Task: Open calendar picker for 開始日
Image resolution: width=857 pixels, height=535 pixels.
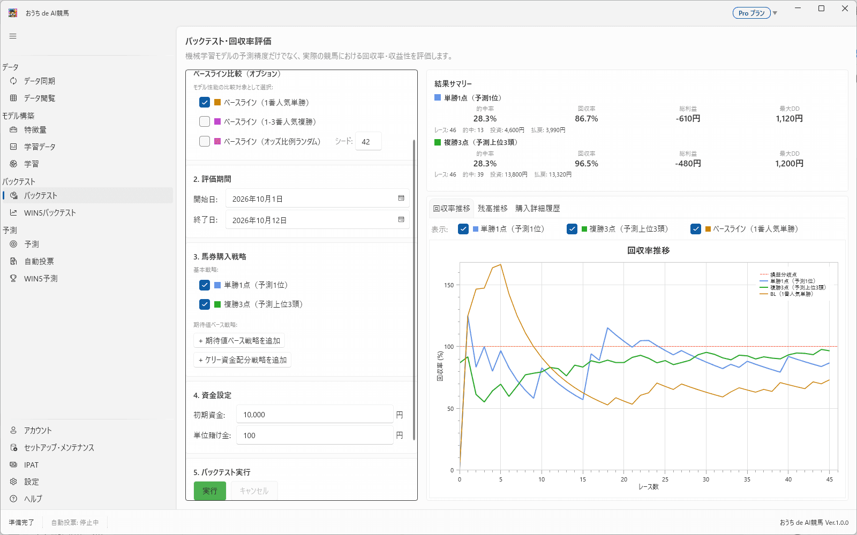Action: click(401, 198)
